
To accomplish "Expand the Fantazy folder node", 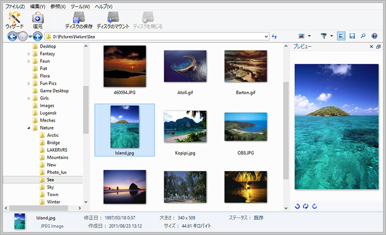I will [x=28, y=54].
